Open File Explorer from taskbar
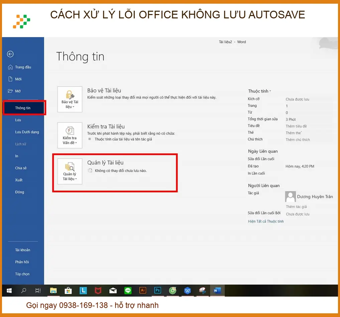Image resolution: width=340 pixels, height=317 pixels. (53, 291)
